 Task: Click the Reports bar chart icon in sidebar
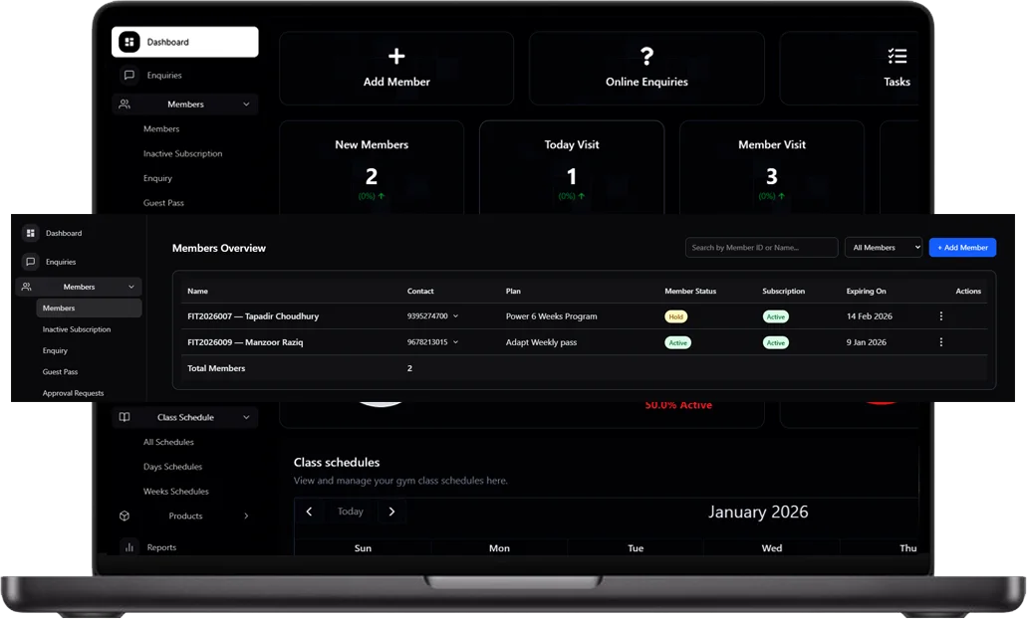[128, 547]
